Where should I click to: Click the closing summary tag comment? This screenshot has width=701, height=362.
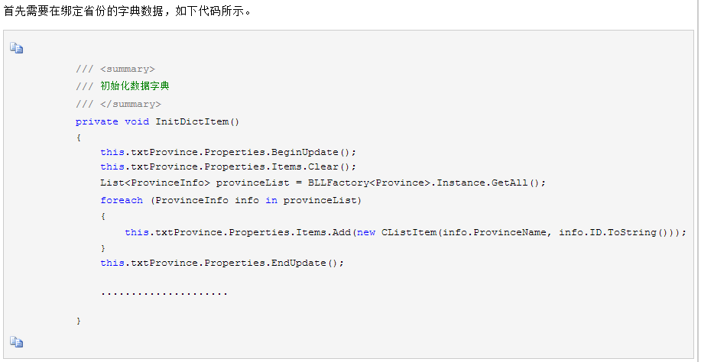coord(118,104)
